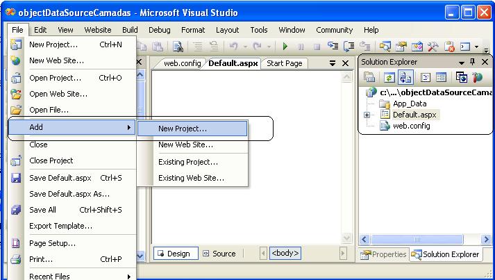Click the Solution Explorer Properties icon
The width and height of the screenshot is (495, 280).
tap(369, 77)
